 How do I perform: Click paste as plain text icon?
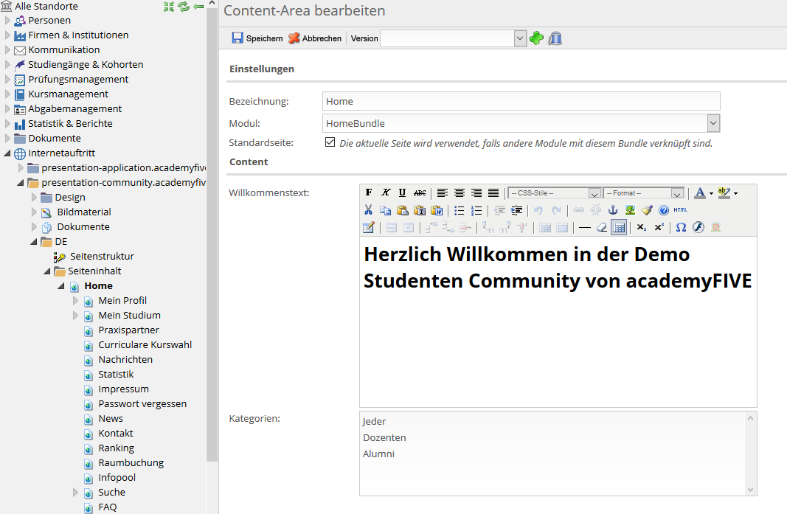[x=420, y=210]
